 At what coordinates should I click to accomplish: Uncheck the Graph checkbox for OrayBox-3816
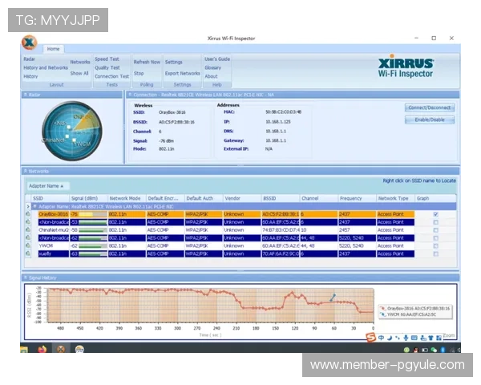436,214
